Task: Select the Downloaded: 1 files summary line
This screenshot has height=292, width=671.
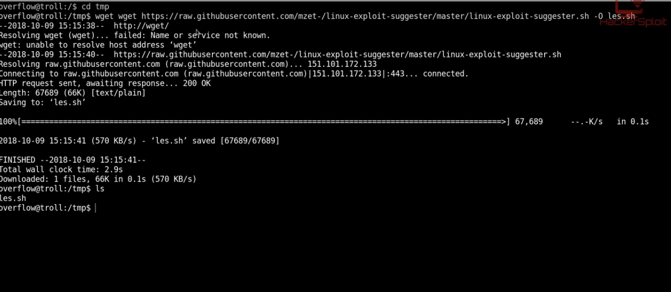Action: click(x=98, y=179)
